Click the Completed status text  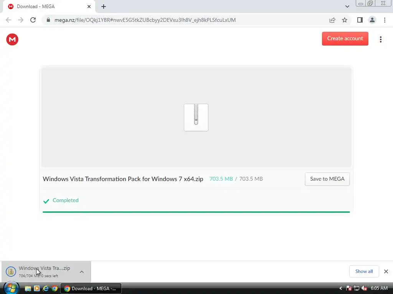[x=65, y=201]
